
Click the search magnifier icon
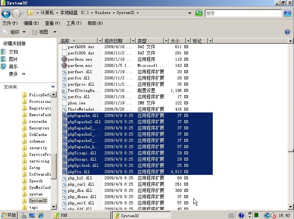pyautogui.click(x=287, y=13)
